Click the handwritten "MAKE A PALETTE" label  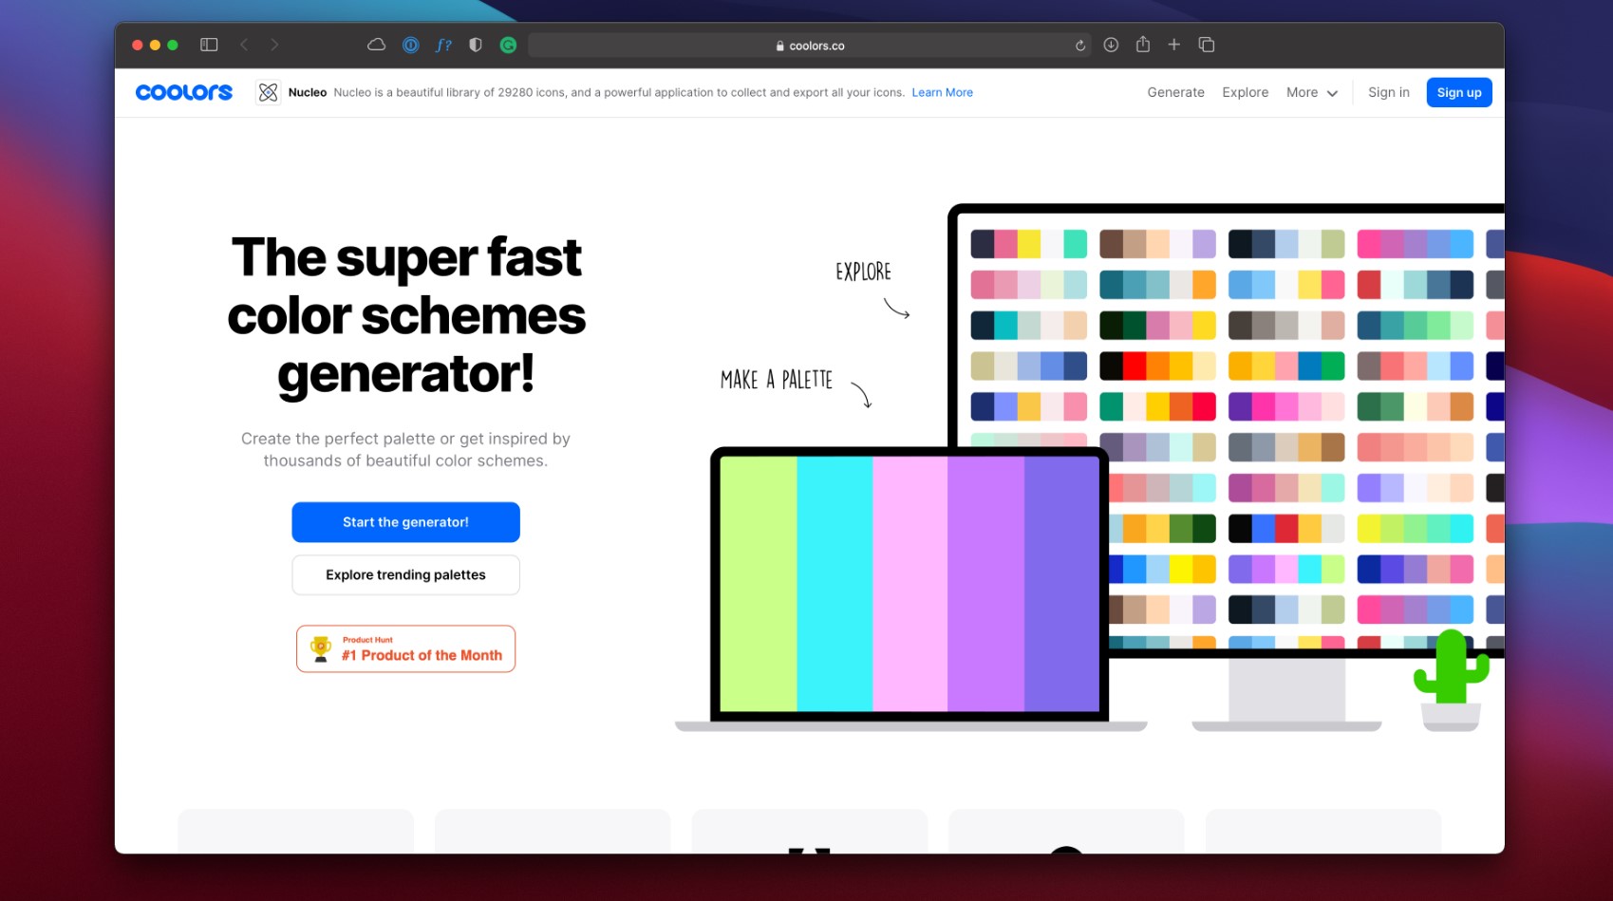777,380
